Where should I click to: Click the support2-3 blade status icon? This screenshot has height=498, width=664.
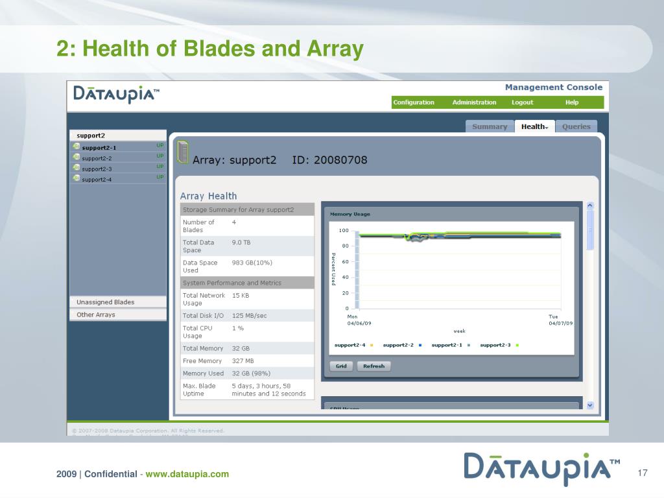point(77,168)
